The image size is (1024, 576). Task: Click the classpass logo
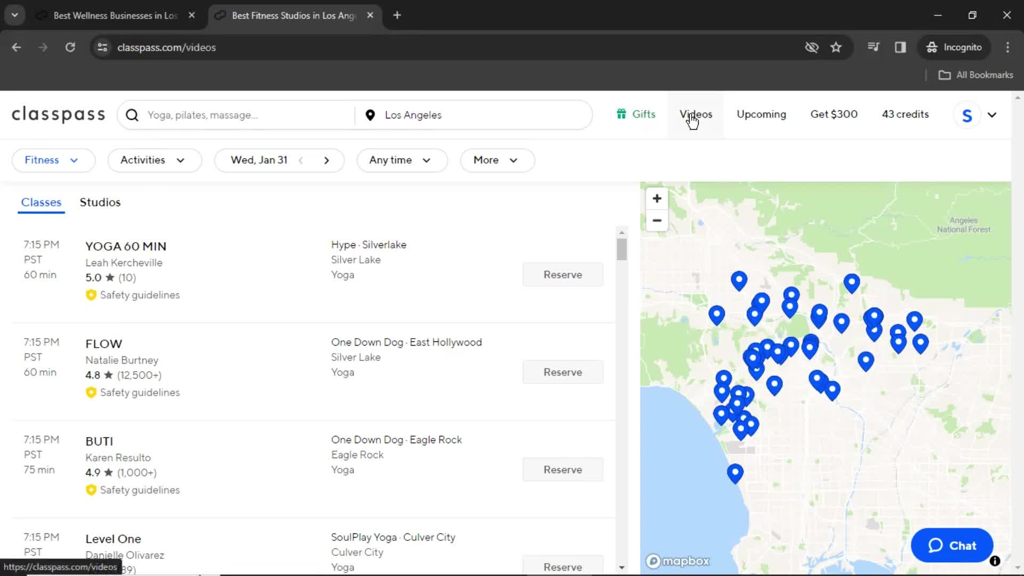coord(59,115)
